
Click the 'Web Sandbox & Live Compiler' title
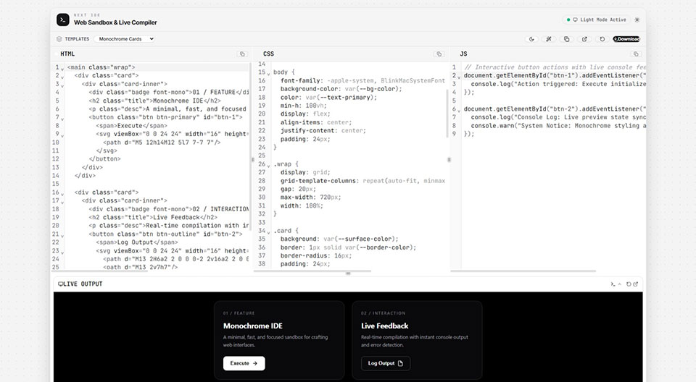(115, 22)
